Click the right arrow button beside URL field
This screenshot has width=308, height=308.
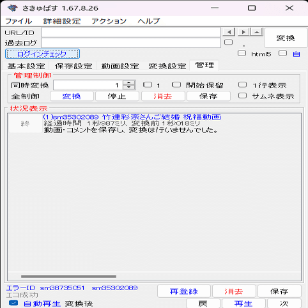coord(244,32)
